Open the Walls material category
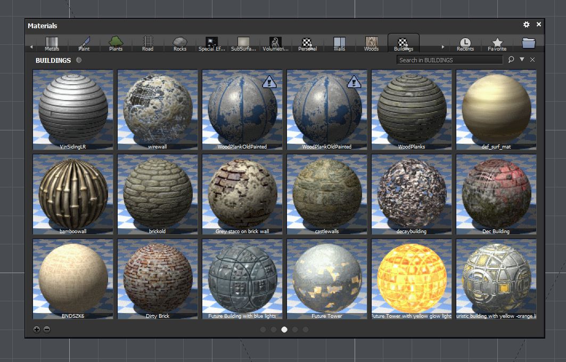 tap(339, 44)
